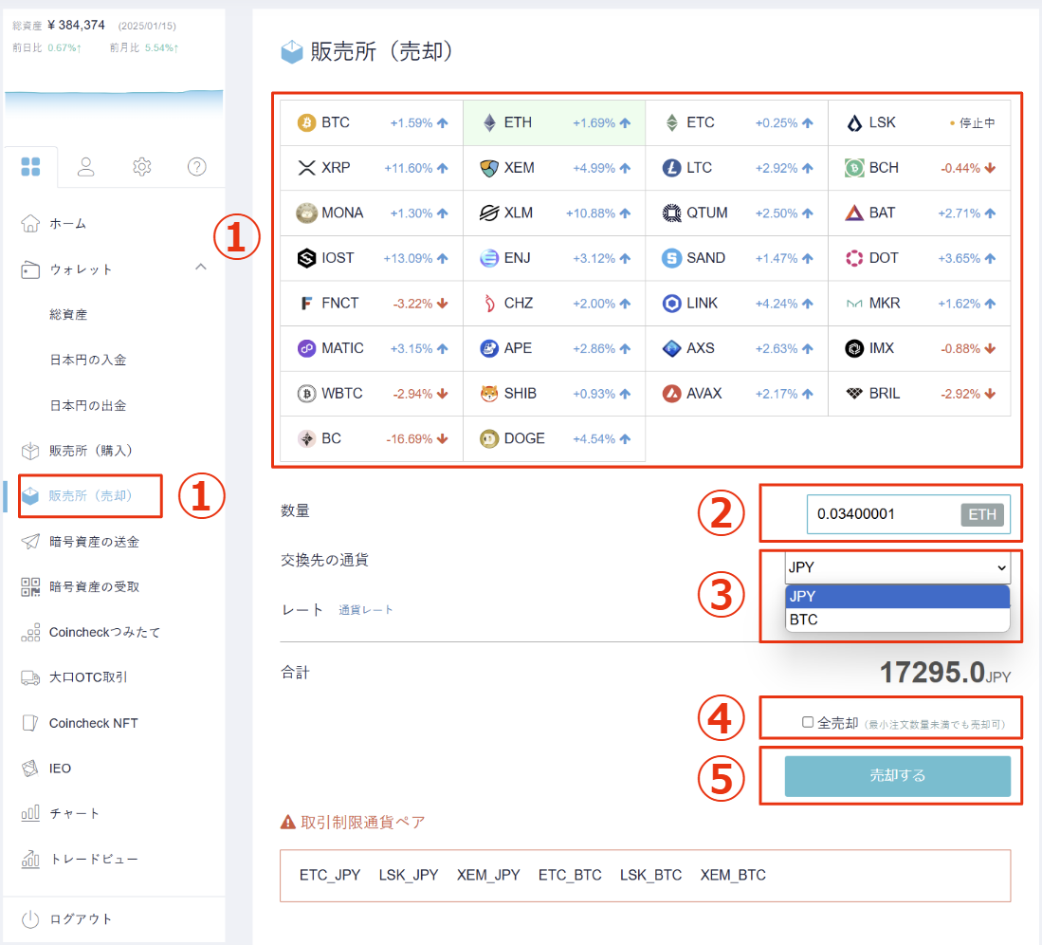Click the logout power icon
The width and height of the screenshot is (1042, 945).
30,919
